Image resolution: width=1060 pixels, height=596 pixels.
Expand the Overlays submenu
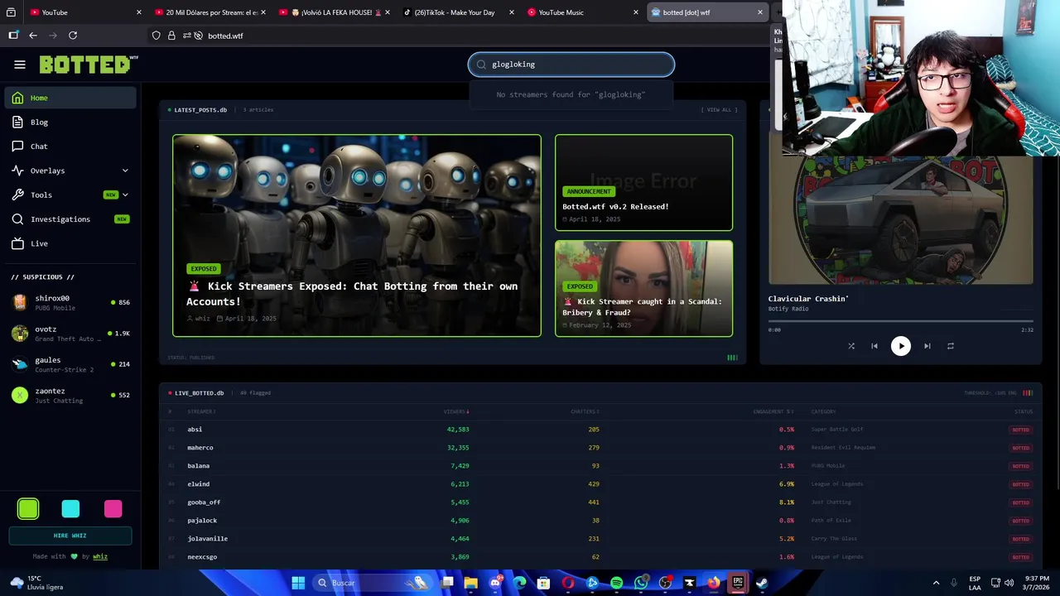pos(70,171)
